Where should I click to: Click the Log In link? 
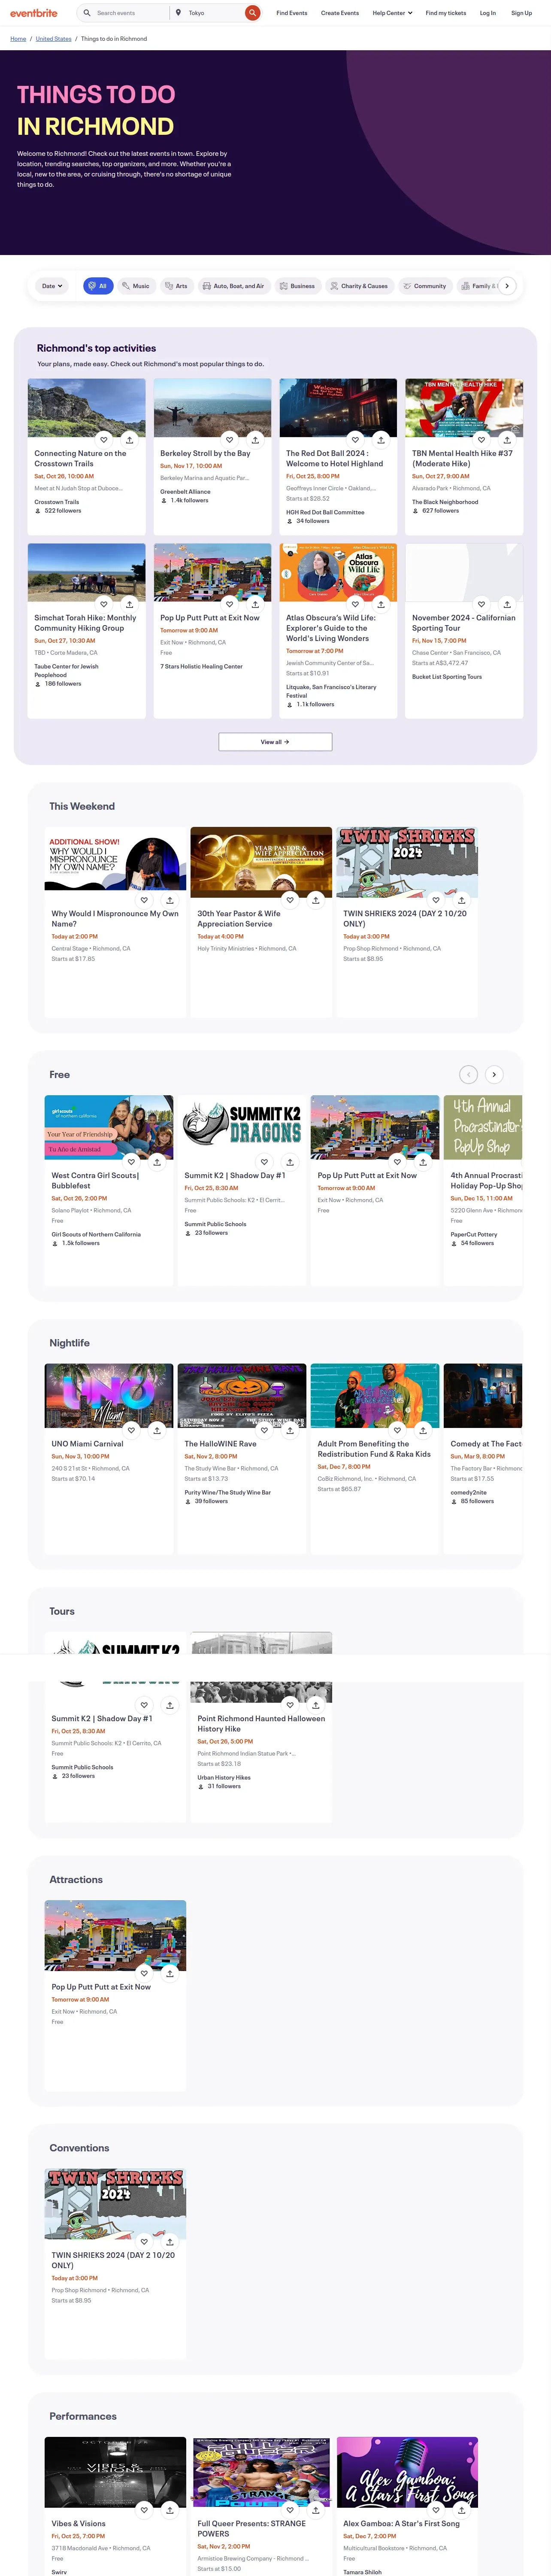click(x=488, y=13)
